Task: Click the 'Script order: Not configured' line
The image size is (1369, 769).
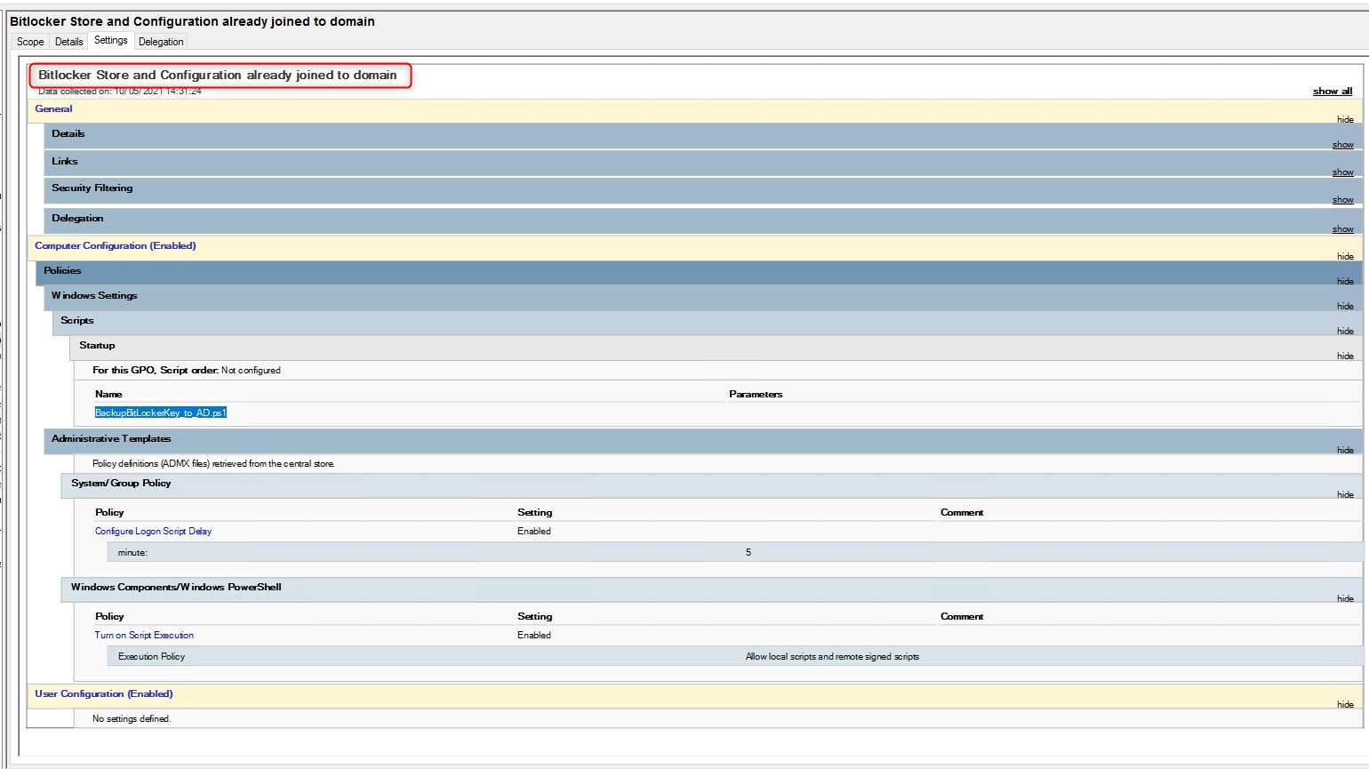Action: [187, 370]
